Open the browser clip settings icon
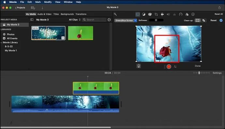 click(x=109, y=19)
